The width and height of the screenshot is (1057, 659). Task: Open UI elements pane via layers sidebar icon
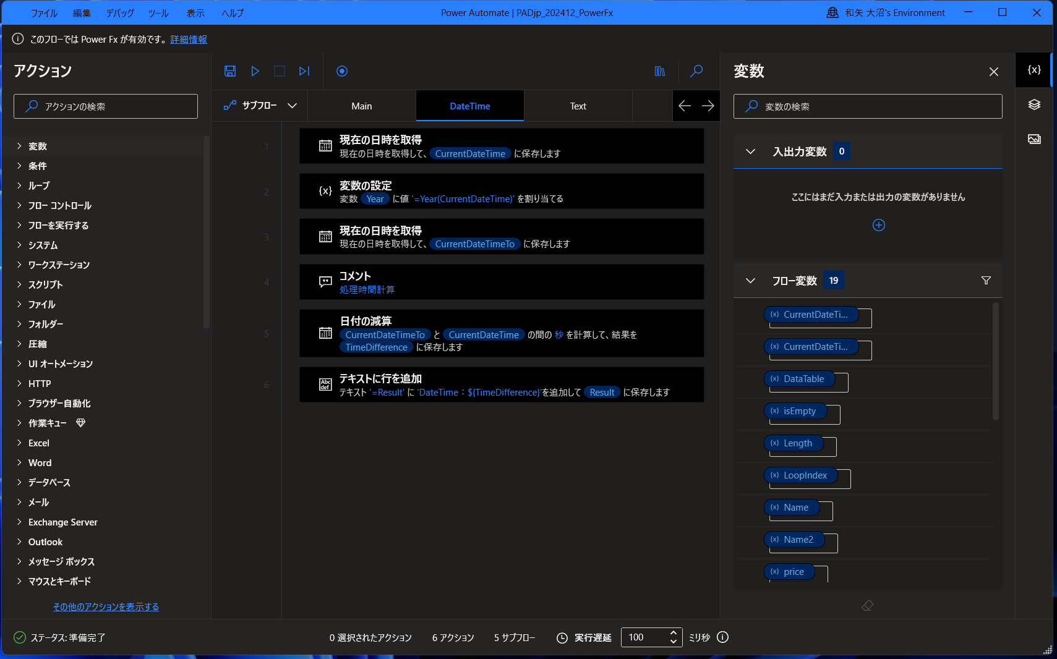tap(1034, 104)
